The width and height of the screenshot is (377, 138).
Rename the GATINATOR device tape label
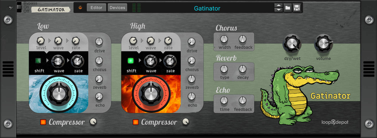pyautogui.click(x=51, y=10)
